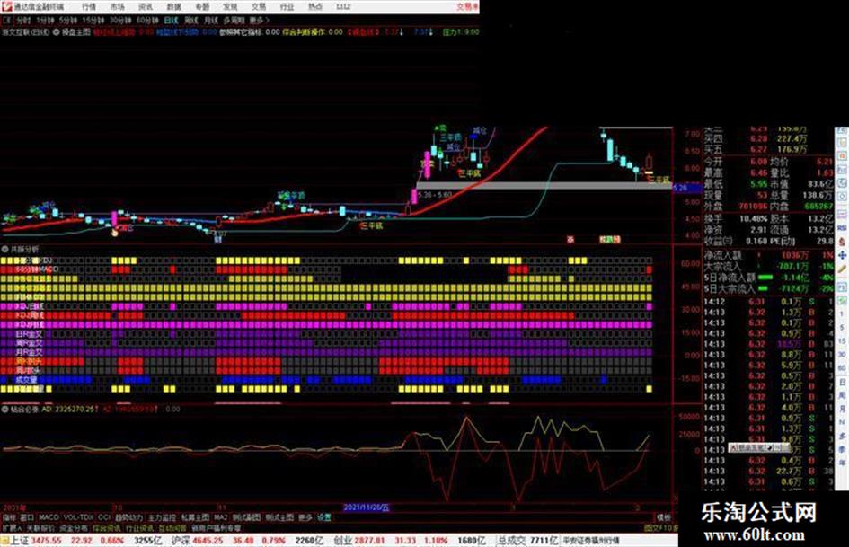Open the 数据 menu
The height and width of the screenshot is (547, 849).
click(173, 7)
